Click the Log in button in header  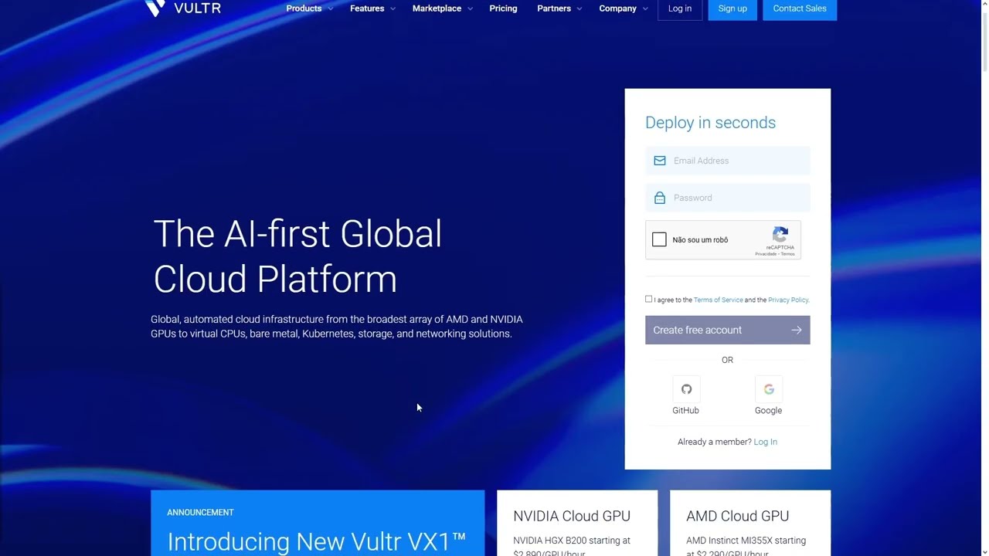680,9
